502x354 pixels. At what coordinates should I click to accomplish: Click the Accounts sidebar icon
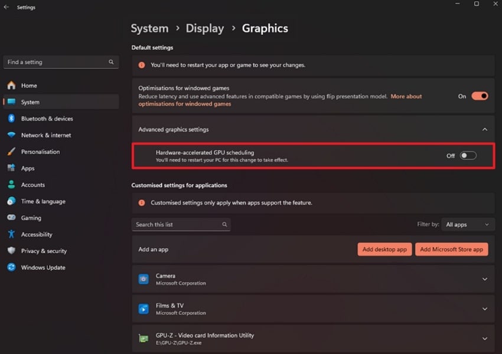coord(12,185)
